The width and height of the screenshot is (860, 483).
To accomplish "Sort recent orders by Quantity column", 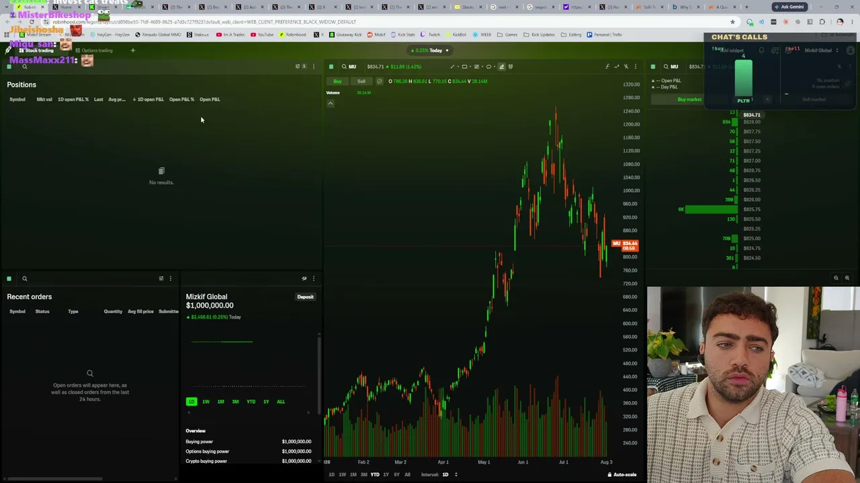I will (113, 311).
